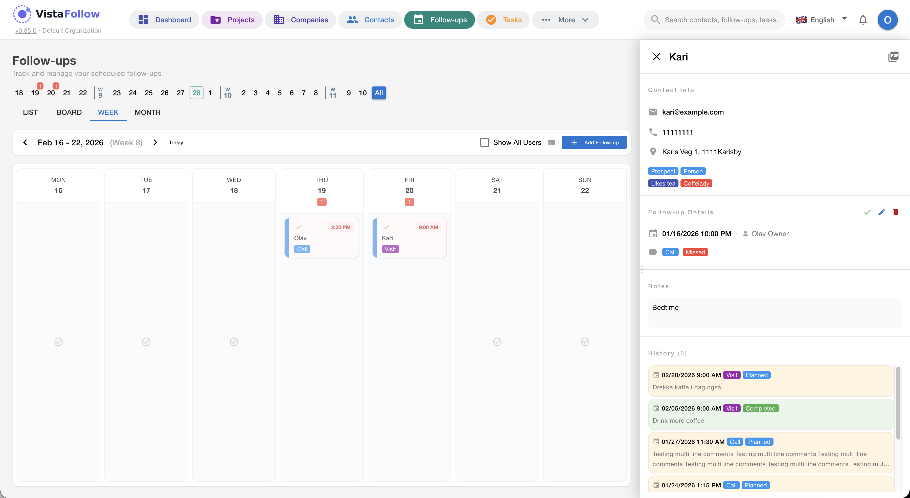Edit follow-up details with pencil icon
The height and width of the screenshot is (498, 910).
[x=881, y=212]
